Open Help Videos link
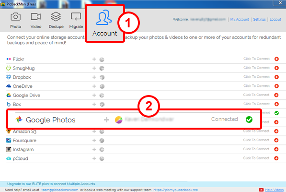 274,190
